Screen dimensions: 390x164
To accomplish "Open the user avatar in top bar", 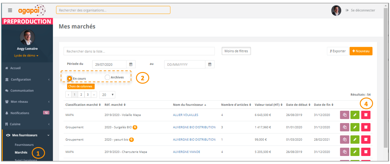I will click(x=336, y=10).
